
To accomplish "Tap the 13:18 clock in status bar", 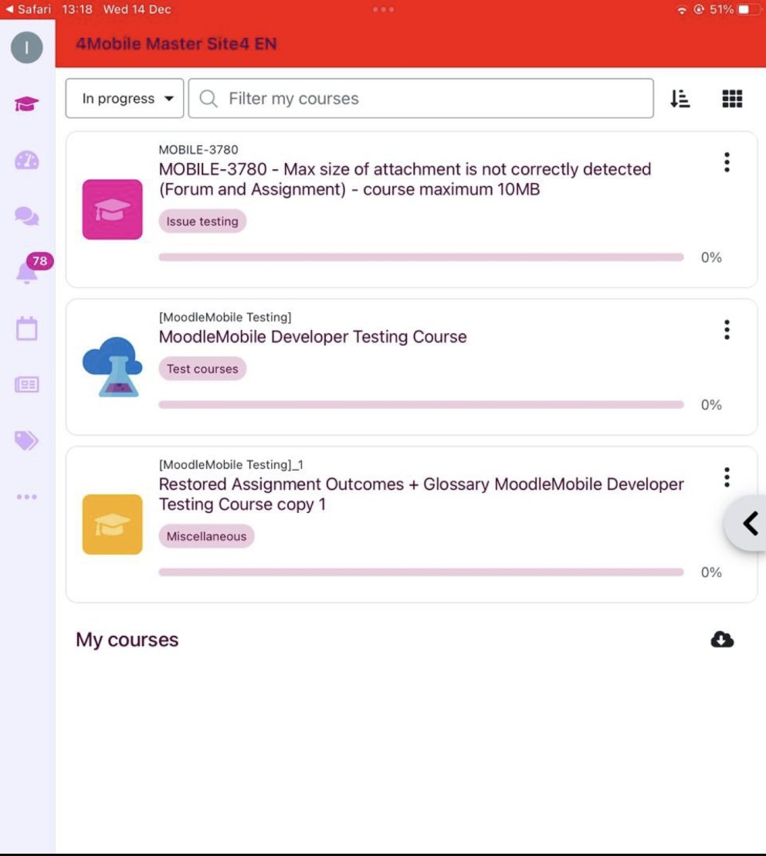I will pos(77,9).
